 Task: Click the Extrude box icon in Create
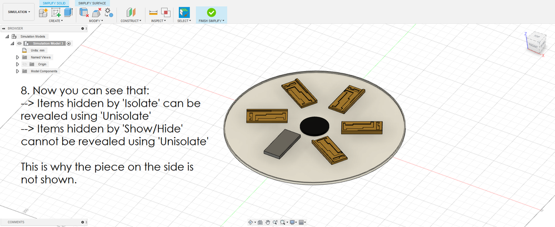click(x=68, y=12)
